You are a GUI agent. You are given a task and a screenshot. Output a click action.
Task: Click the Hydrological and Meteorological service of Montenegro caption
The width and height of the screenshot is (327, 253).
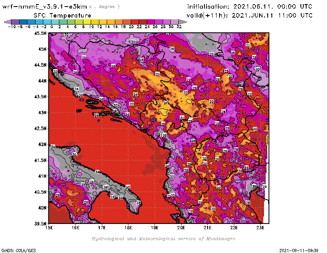click(x=163, y=239)
